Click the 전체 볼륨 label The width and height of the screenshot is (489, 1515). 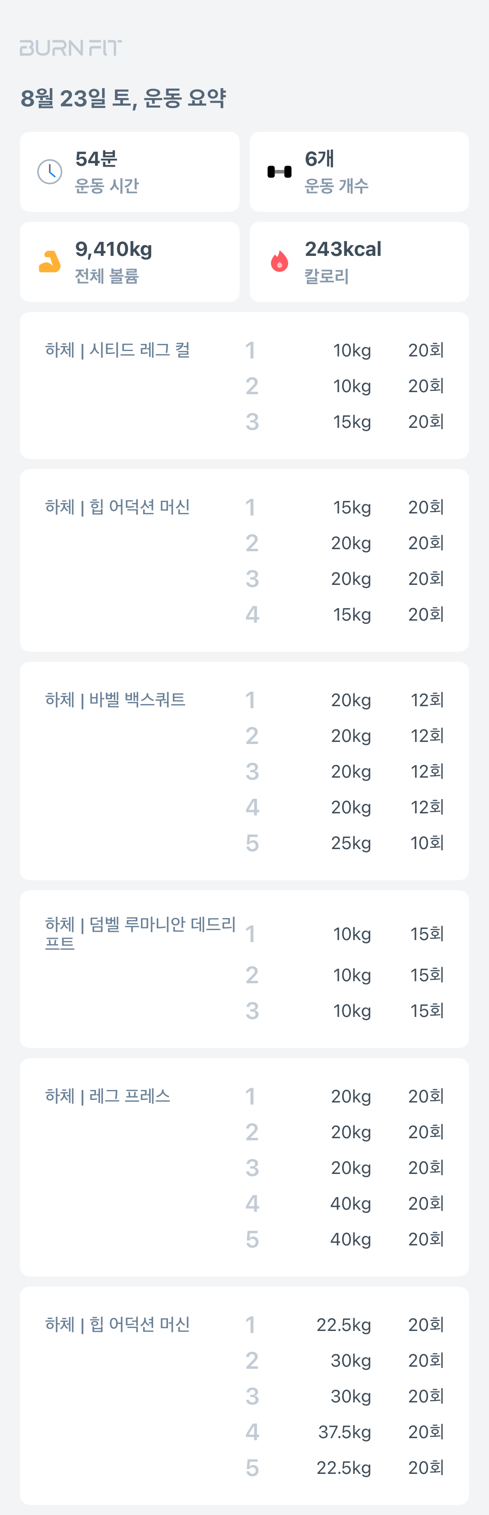click(x=107, y=276)
